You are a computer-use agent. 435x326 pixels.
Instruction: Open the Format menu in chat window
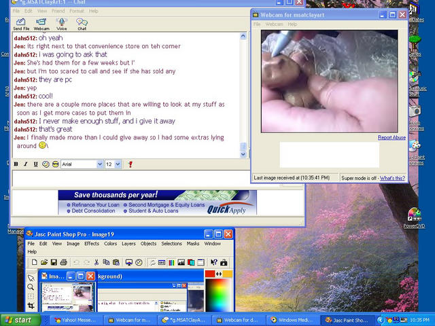(77, 11)
